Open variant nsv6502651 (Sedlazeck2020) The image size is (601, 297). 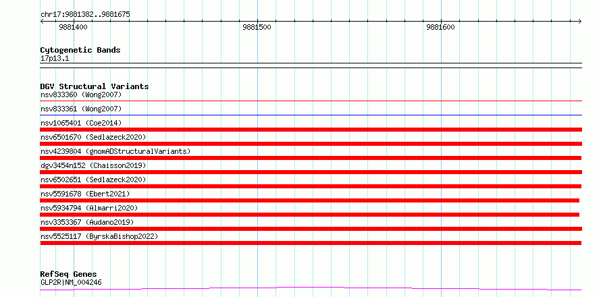(x=93, y=180)
